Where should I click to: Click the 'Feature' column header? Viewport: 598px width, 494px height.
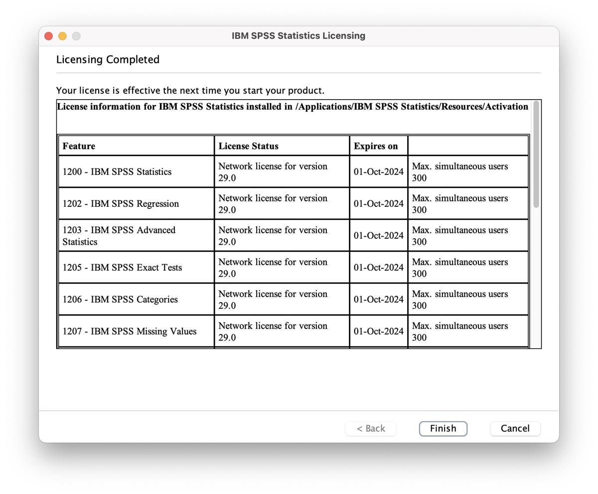tap(137, 146)
